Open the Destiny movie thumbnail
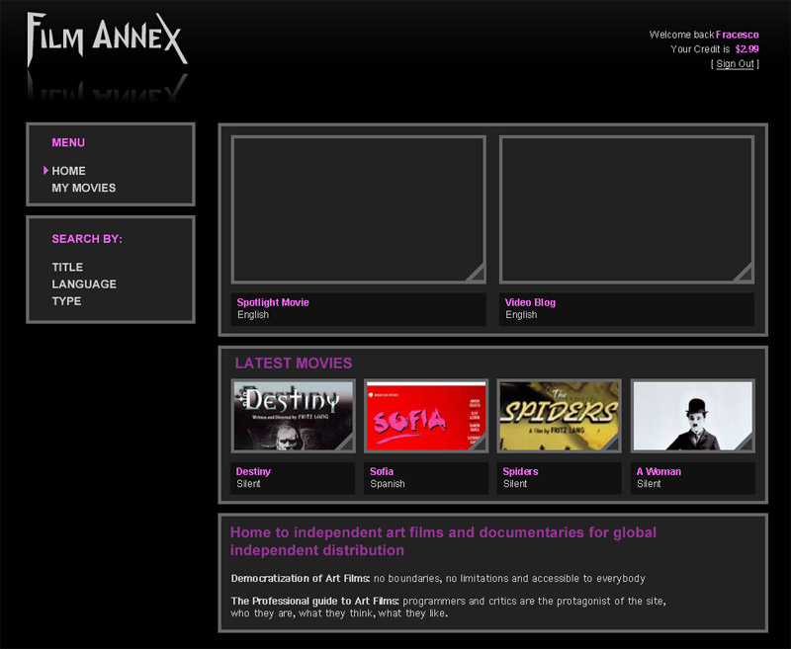791x649 pixels. pyautogui.click(x=293, y=416)
